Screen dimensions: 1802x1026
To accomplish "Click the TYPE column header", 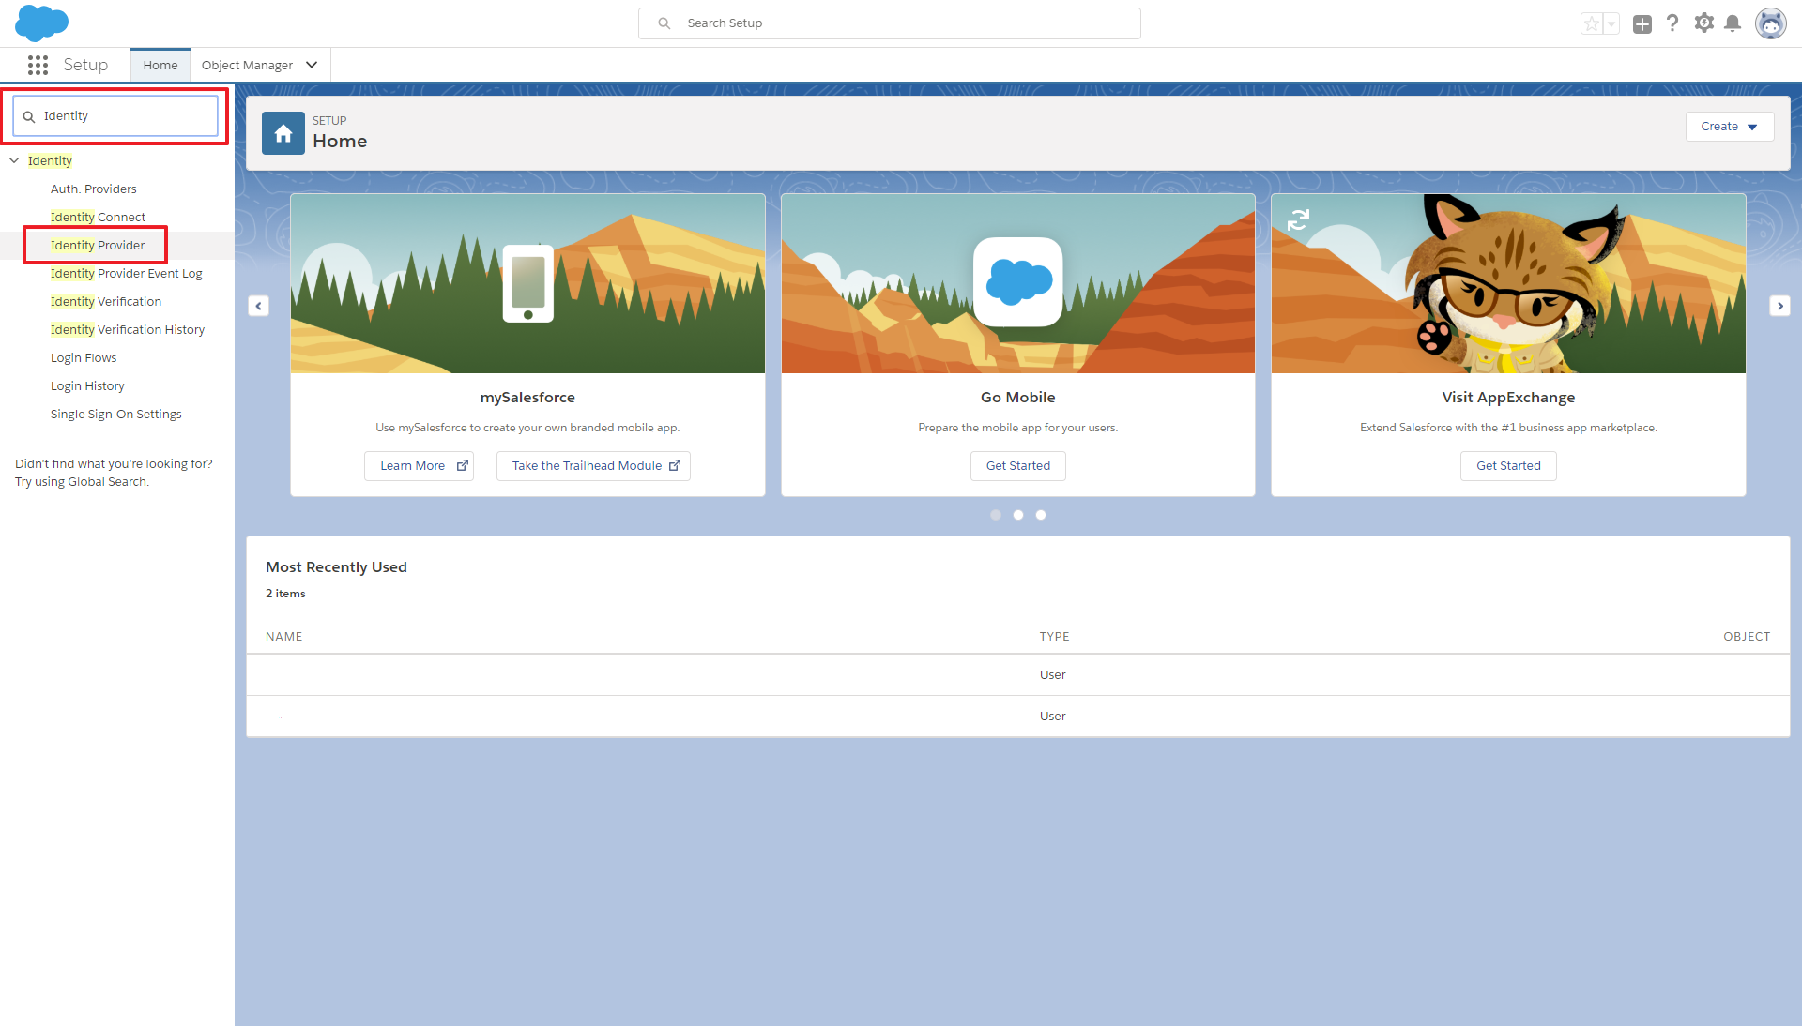I will tap(1054, 637).
